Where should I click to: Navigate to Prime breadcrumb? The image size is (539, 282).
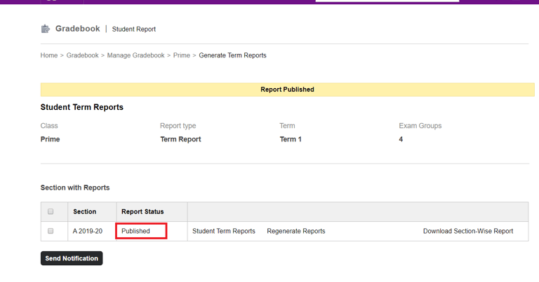click(x=182, y=55)
